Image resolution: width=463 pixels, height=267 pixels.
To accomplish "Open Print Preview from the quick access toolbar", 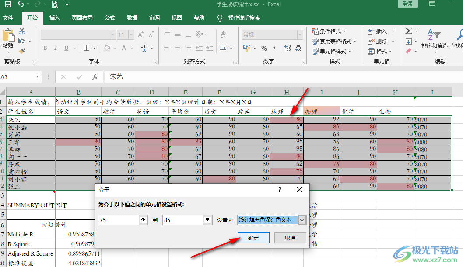I will coord(55,4).
